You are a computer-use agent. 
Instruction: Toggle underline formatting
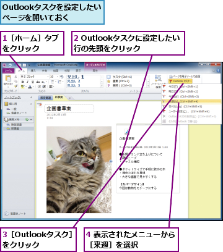click(x=33, y=82)
